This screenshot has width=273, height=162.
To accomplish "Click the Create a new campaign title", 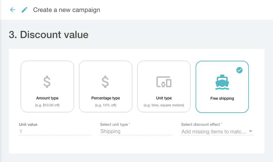I will (x=66, y=10).
